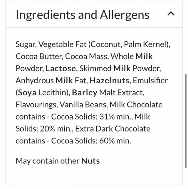Click the bold Soya allergen word

27,93
